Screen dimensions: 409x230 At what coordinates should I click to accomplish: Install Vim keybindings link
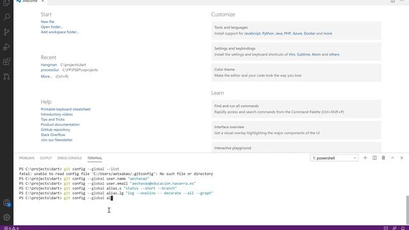point(291,54)
